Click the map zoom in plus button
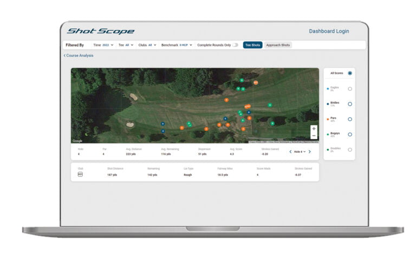Screen dimensions: 416x265 314,129
